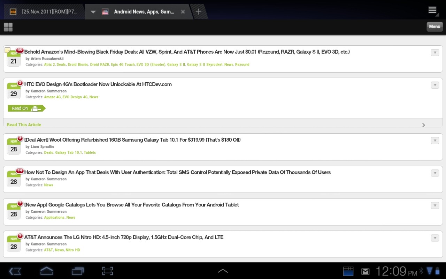
Task: Expand the Amazon Black Friday article dropdown arrow
Action: click(435, 53)
